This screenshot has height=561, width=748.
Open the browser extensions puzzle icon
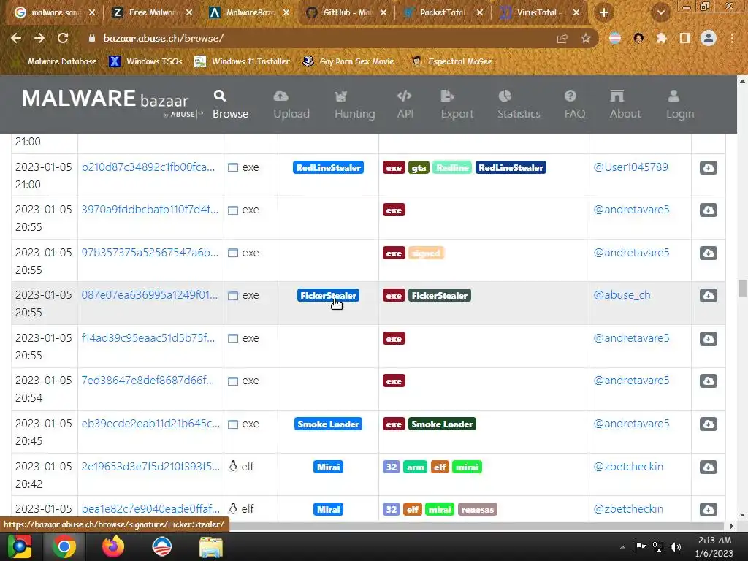(x=662, y=38)
